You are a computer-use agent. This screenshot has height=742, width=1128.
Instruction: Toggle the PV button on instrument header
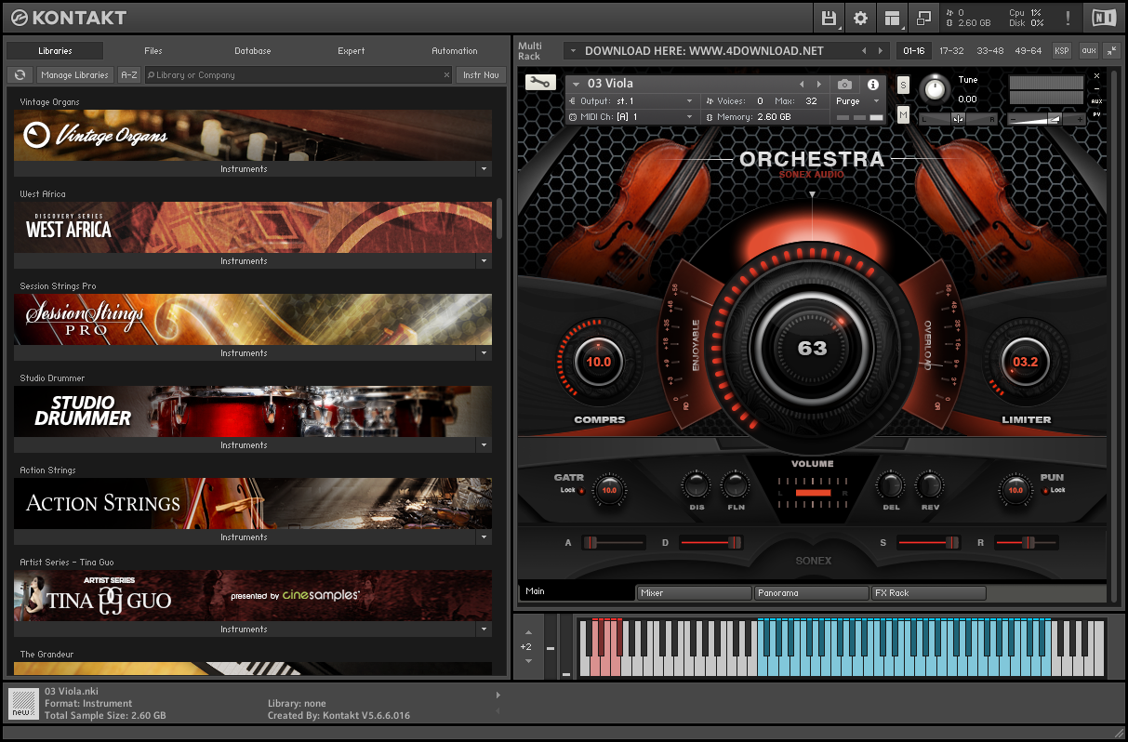[1097, 114]
